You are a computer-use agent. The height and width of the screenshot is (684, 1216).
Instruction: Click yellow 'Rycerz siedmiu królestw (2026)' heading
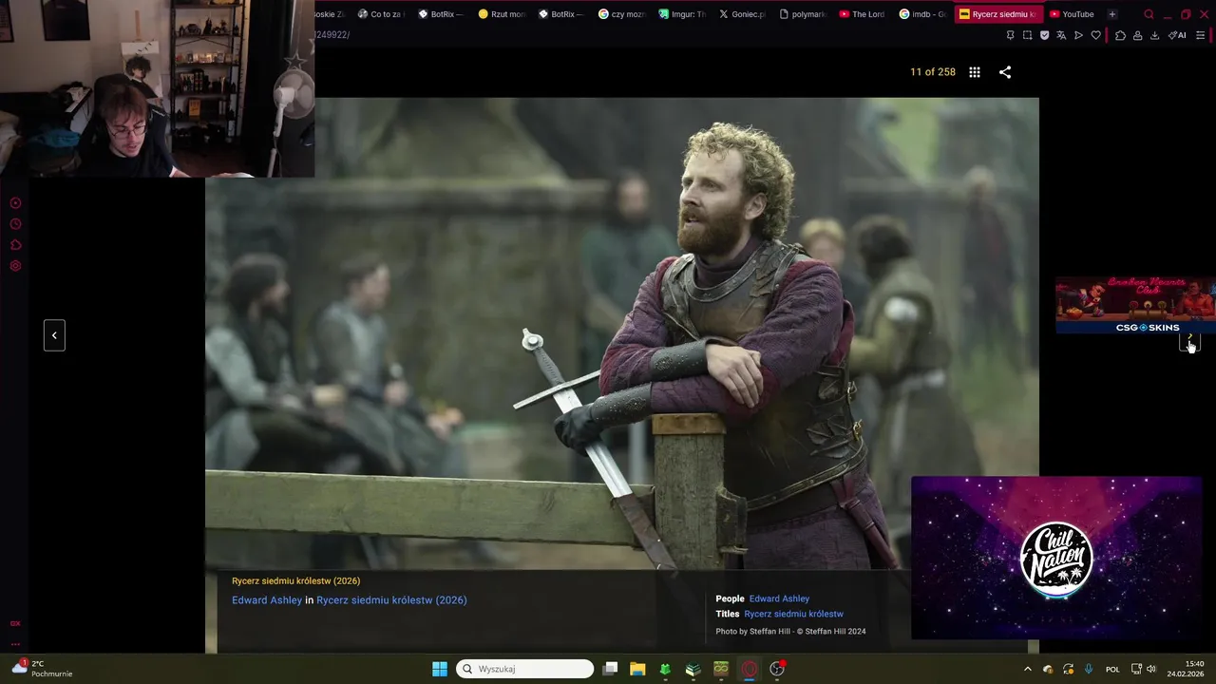pyautogui.click(x=295, y=580)
